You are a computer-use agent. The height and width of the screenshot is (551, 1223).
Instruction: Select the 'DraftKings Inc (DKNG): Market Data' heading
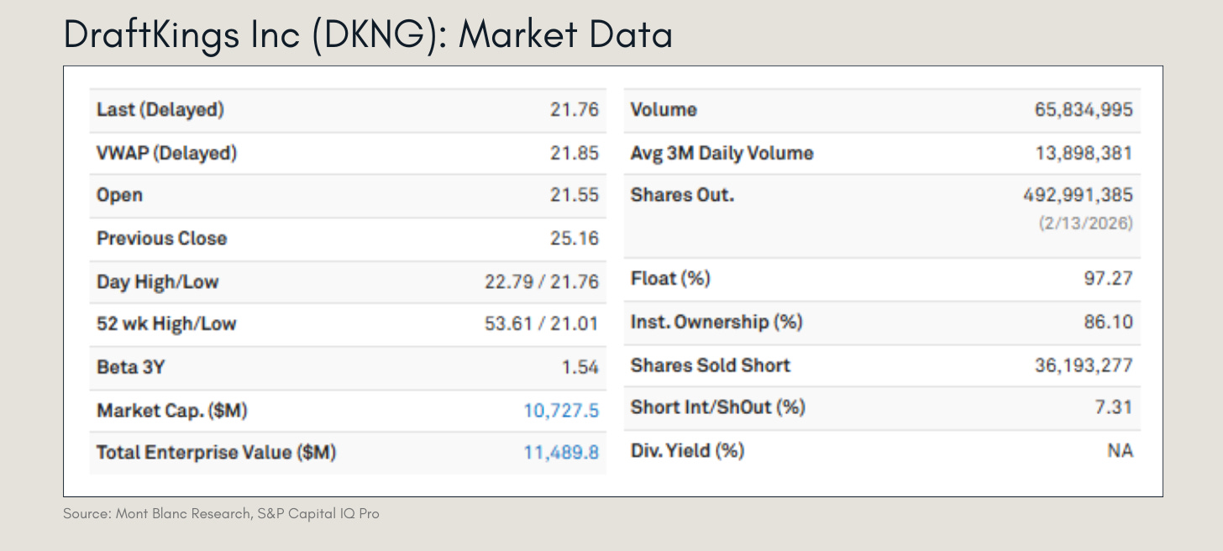coord(368,35)
